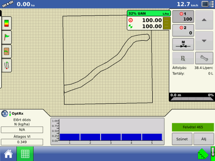Open the green grid map view
Screen dimensions: 215x161
[25, 154]
